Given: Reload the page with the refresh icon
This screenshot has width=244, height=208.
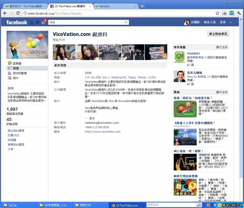Looking at the screenshot, I should 18,13.
